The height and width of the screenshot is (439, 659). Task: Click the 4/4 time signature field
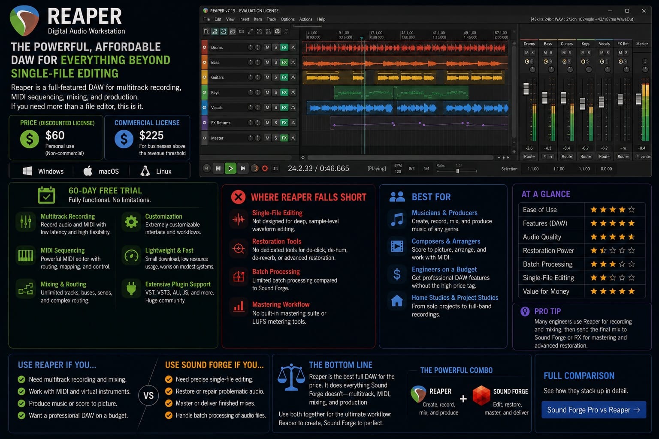coord(426,168)
